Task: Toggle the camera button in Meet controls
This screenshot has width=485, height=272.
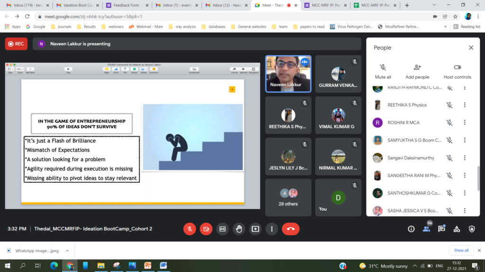Action: pos(206,229)
